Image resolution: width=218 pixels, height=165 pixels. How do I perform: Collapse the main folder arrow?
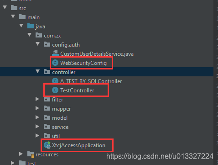[13, 16]
